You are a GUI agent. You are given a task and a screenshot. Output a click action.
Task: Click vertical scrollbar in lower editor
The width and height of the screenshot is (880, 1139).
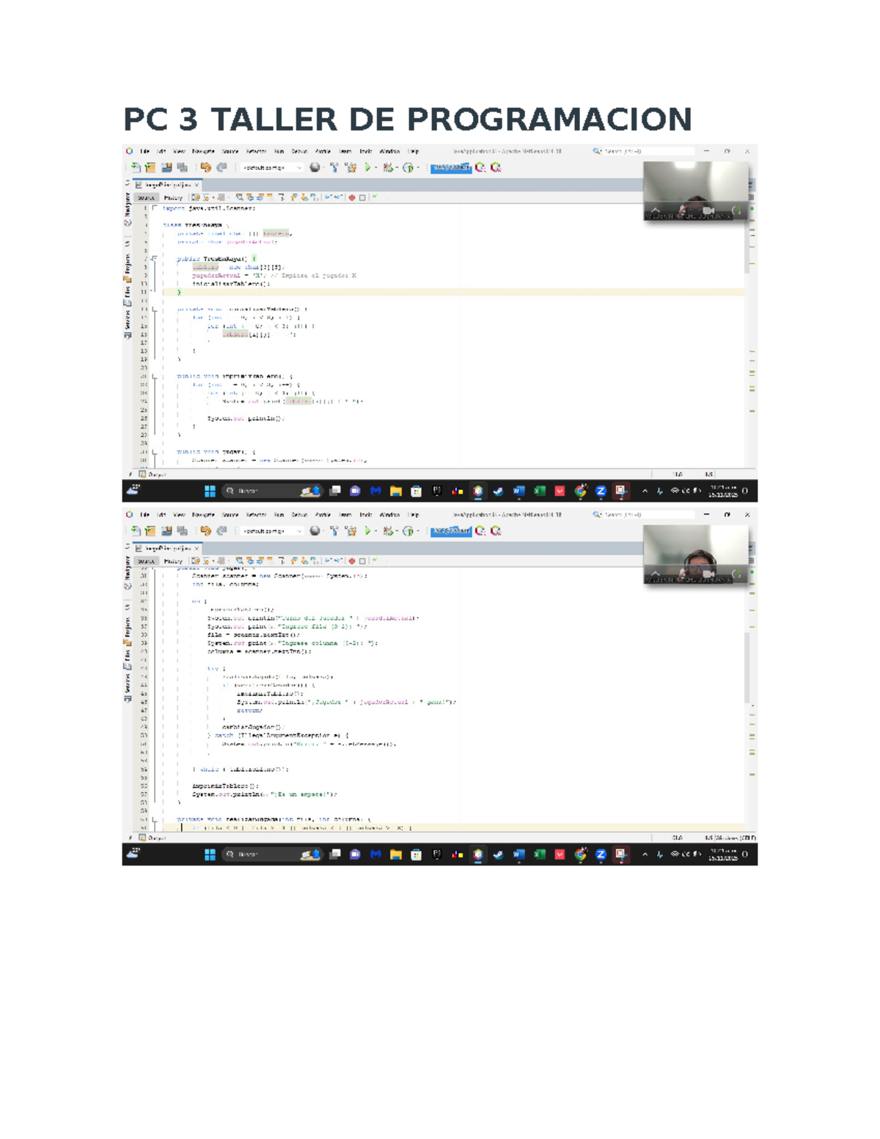click(748, 667)
